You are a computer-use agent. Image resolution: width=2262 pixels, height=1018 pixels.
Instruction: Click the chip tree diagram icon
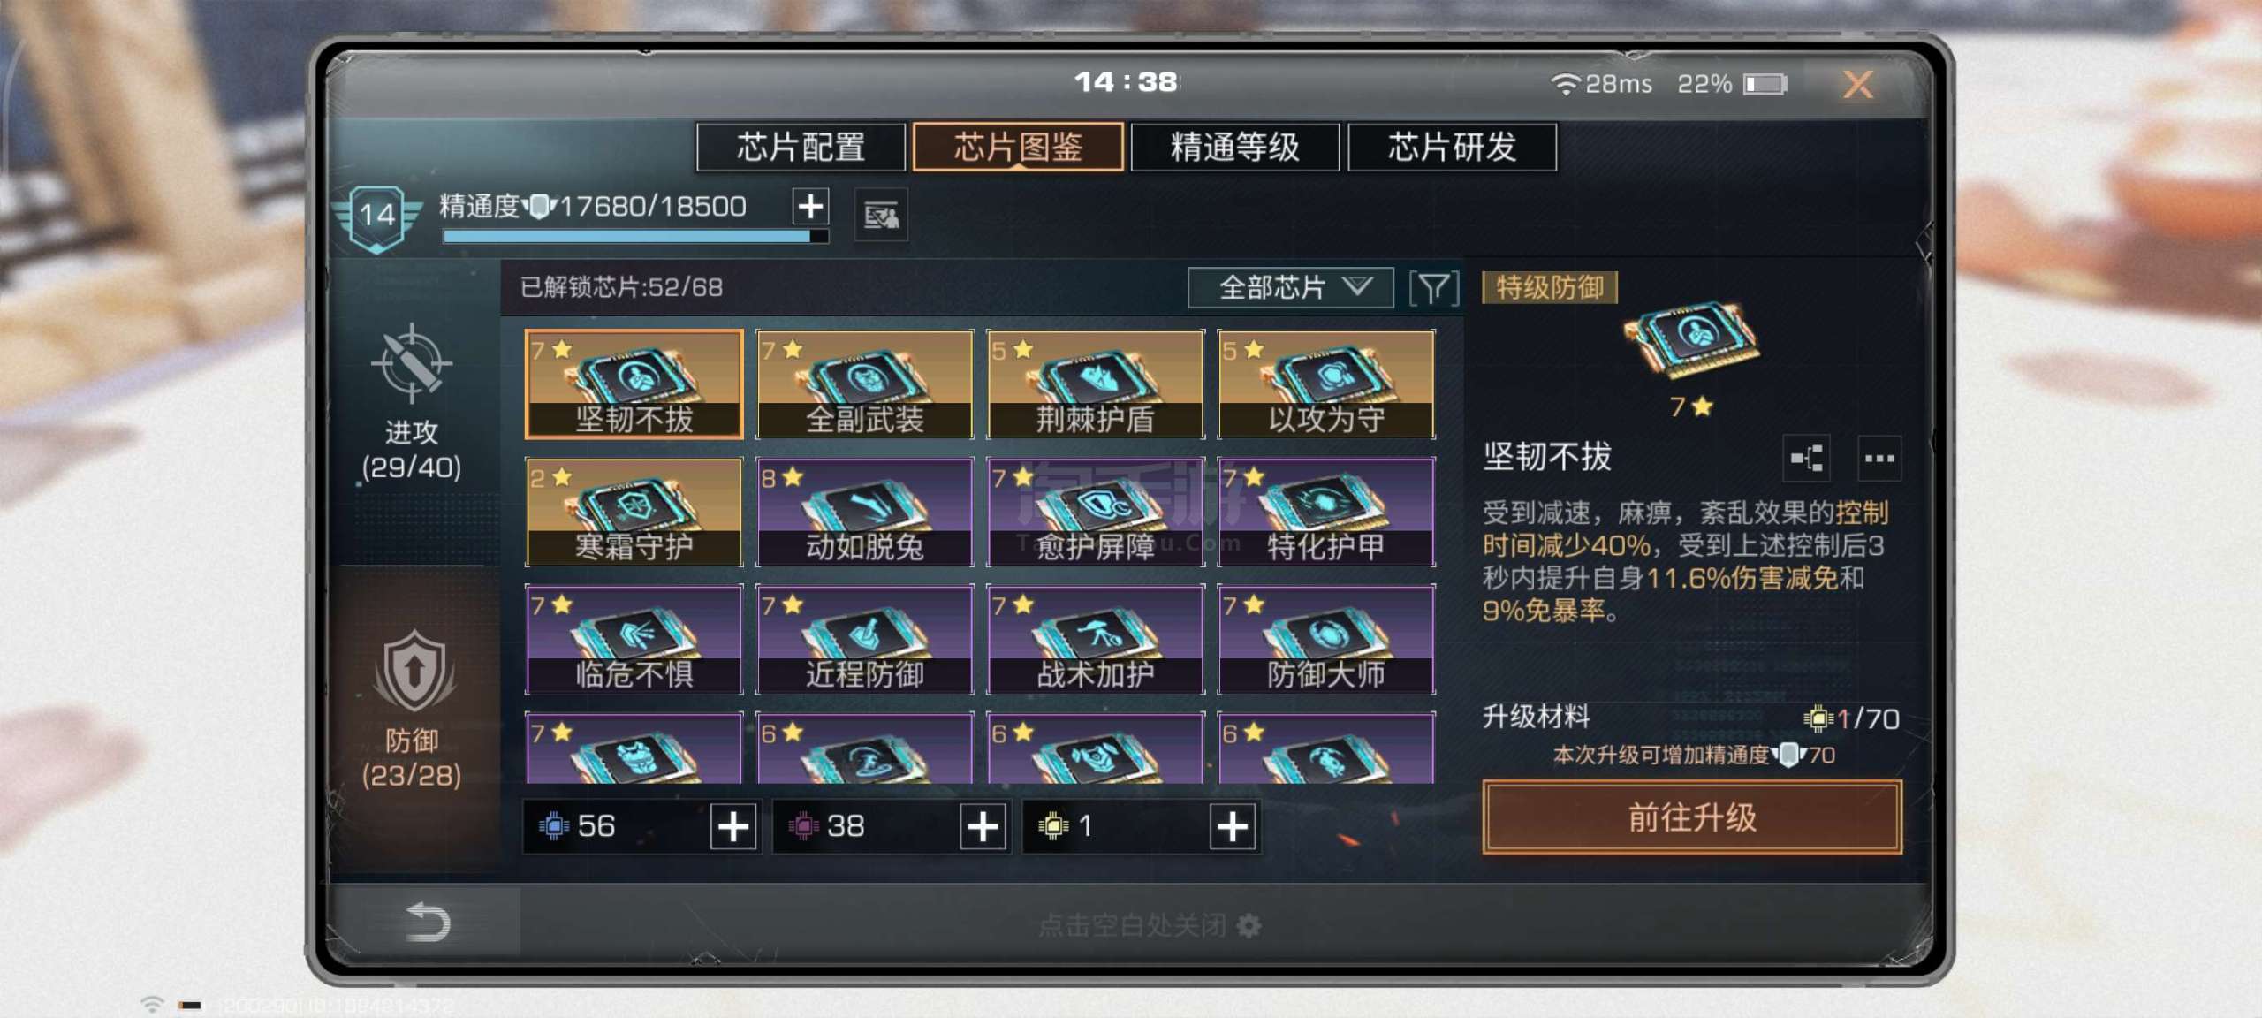pos(1806,458)
